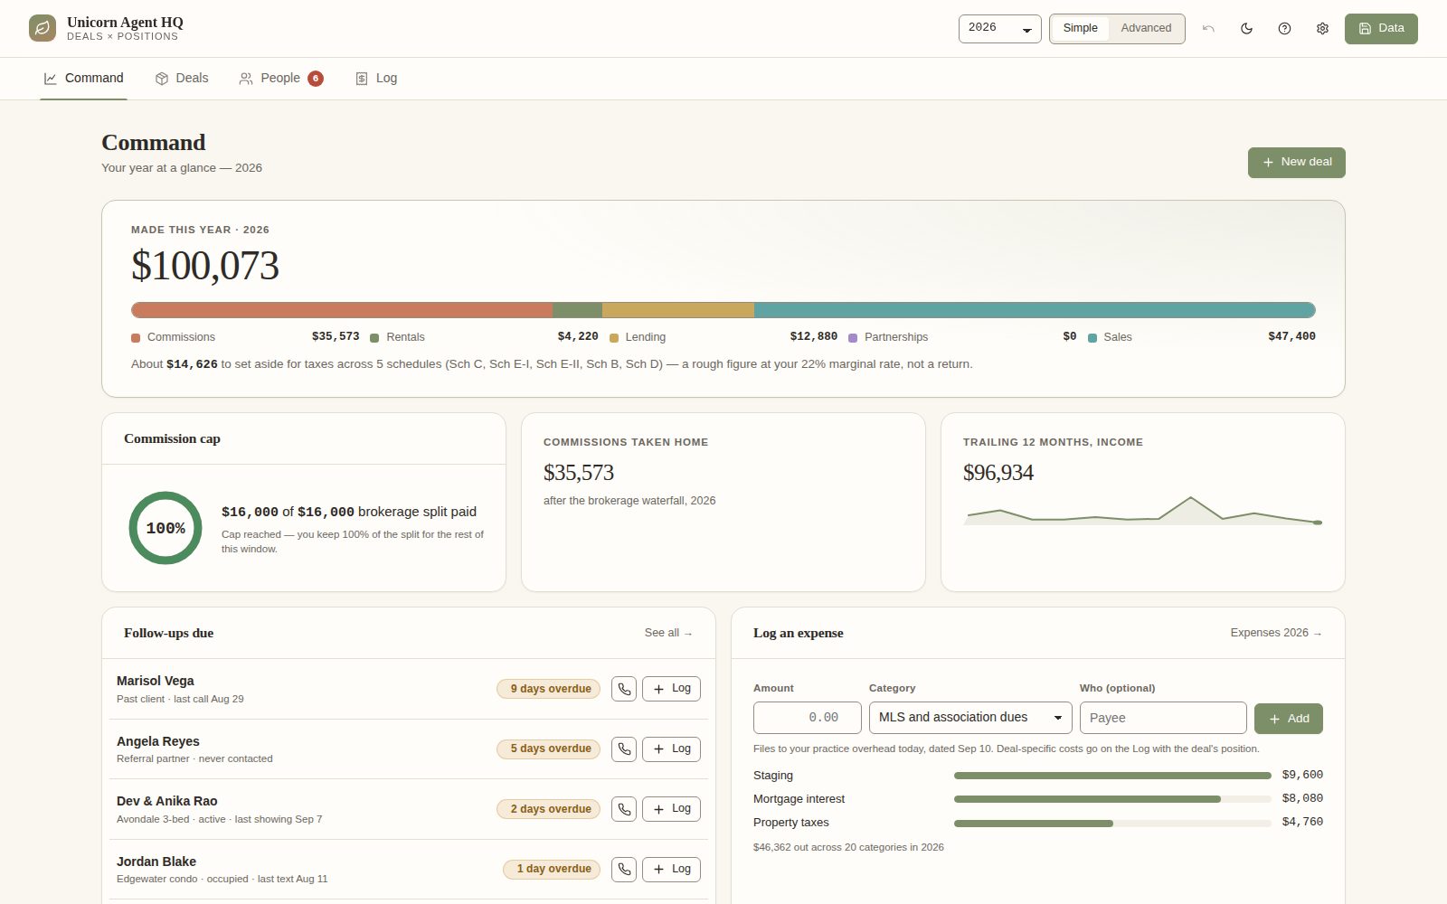1447x904 pixels.
Task: Click the 2 days overdue badge
Action: click(x=549, y=809)
